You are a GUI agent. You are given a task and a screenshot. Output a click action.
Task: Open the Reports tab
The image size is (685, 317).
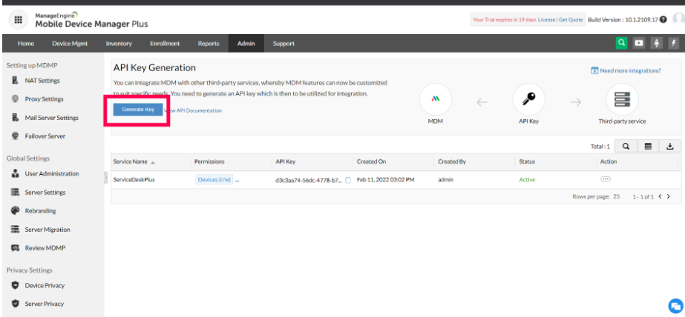click(x=209, y=44)
